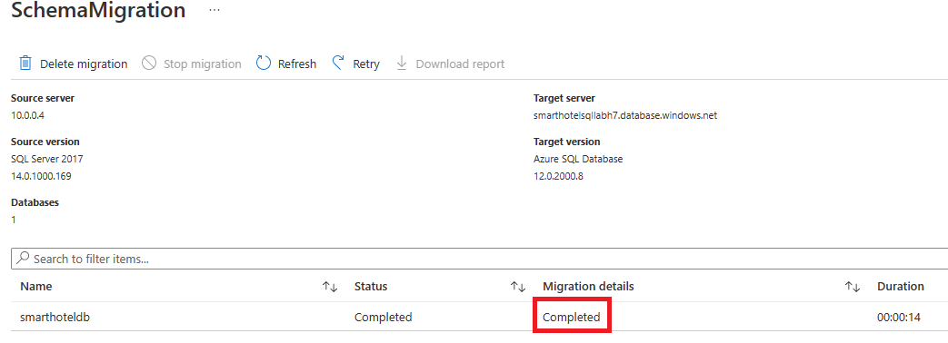Click the Refresh label
This screenshot has height=343, width=948.
coord(297,64)
